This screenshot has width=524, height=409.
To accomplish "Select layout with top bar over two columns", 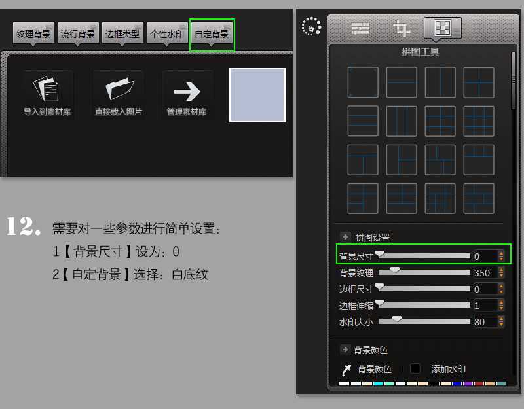I will pyautogui.click(x=363, y=160).
